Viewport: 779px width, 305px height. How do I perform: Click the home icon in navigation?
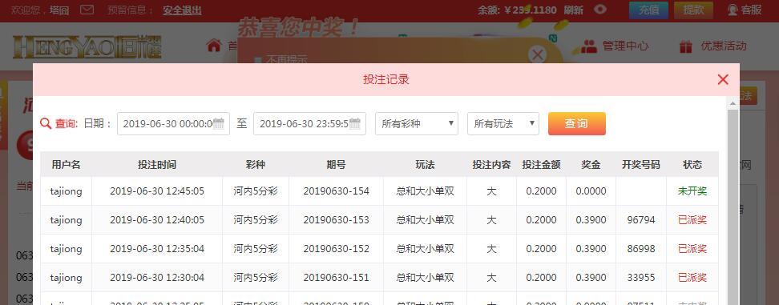[x=214, y=46]
